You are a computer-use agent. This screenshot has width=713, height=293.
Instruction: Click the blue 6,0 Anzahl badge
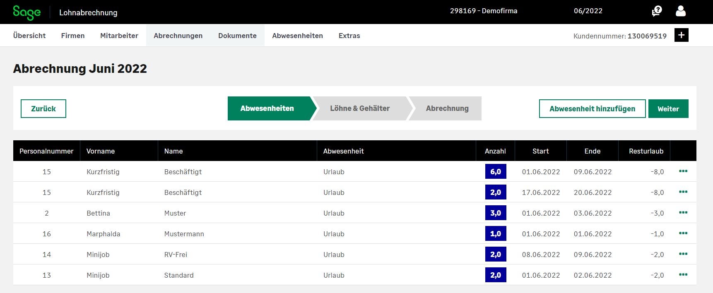point(496,172)
